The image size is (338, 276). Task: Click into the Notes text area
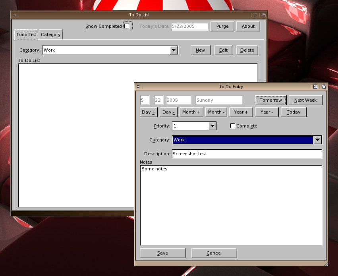click(231, 206)
